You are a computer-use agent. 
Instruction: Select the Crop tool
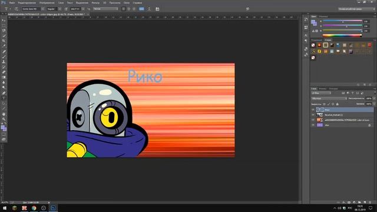4,41
